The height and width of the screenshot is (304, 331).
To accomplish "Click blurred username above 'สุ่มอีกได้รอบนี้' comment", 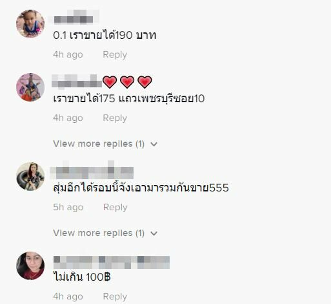I will (92, 170).
